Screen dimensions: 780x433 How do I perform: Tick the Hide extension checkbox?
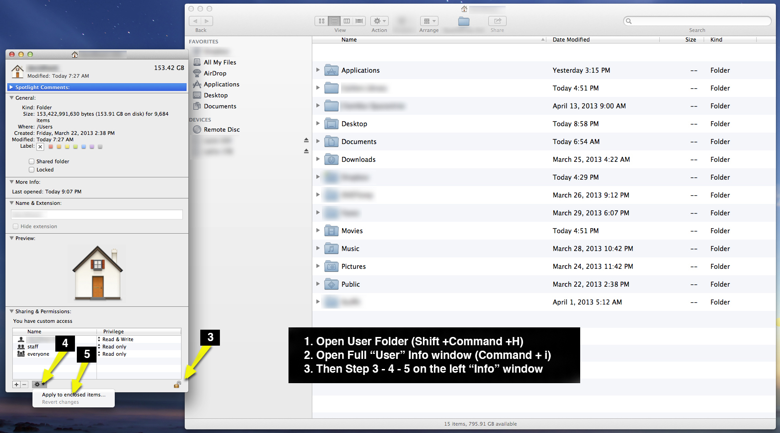point(16,226)
